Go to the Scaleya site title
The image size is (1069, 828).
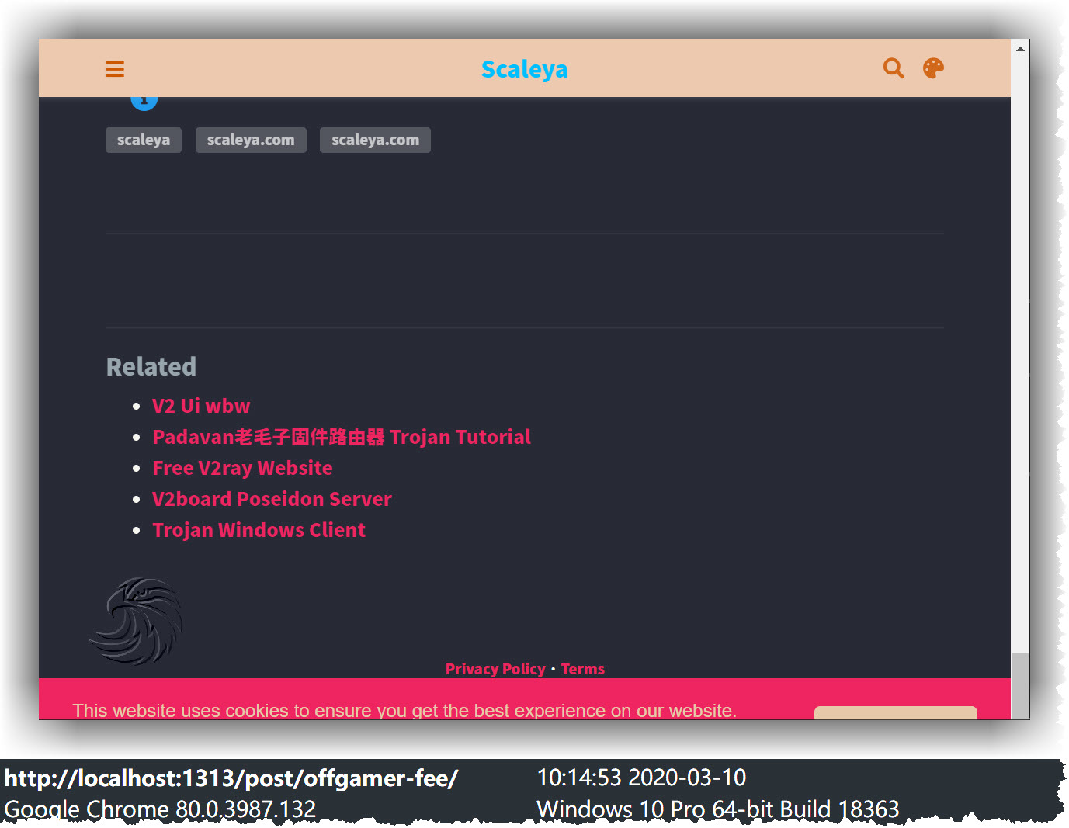point(524,69)
